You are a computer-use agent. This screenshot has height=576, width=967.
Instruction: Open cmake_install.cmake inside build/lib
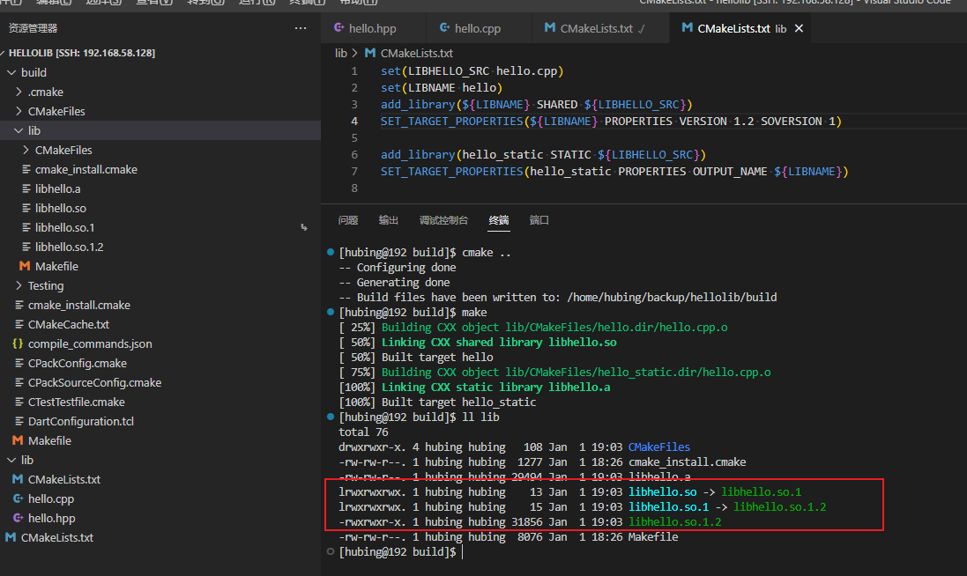[86, 169]
